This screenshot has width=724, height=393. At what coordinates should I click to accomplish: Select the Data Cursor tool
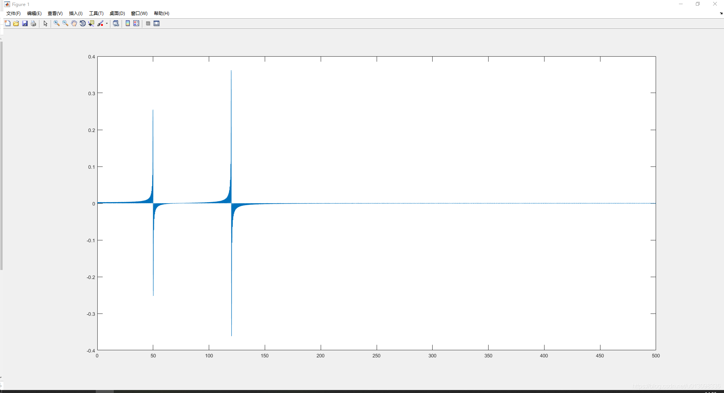click(91, 23)
